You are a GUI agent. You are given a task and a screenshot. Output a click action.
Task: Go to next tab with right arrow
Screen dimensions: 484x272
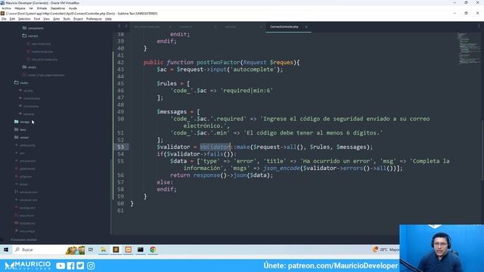(x=126, y=26)
